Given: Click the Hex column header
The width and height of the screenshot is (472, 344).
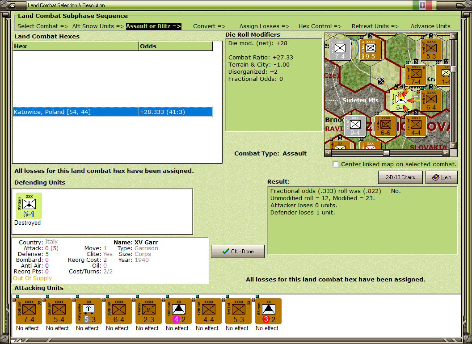Looking at the screenshot, I should (76, 46).
